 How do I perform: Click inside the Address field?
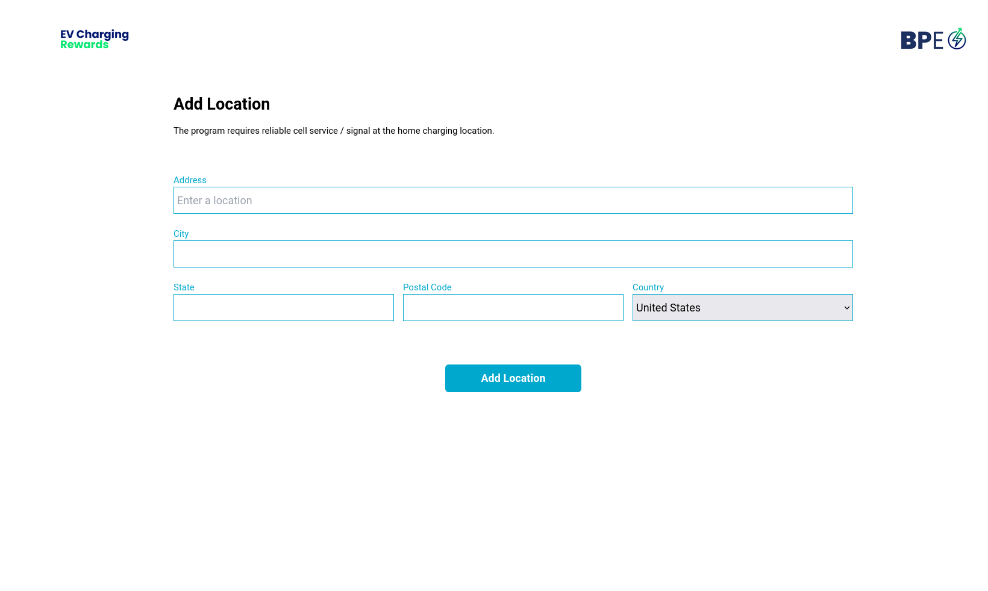(x=513, y=200)
